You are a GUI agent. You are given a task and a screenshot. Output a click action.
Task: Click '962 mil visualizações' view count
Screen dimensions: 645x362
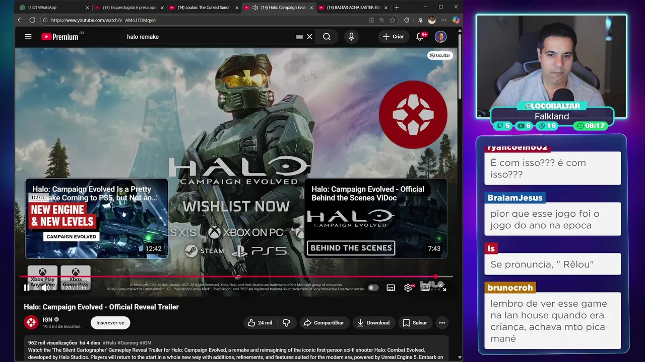click(52, 342)
